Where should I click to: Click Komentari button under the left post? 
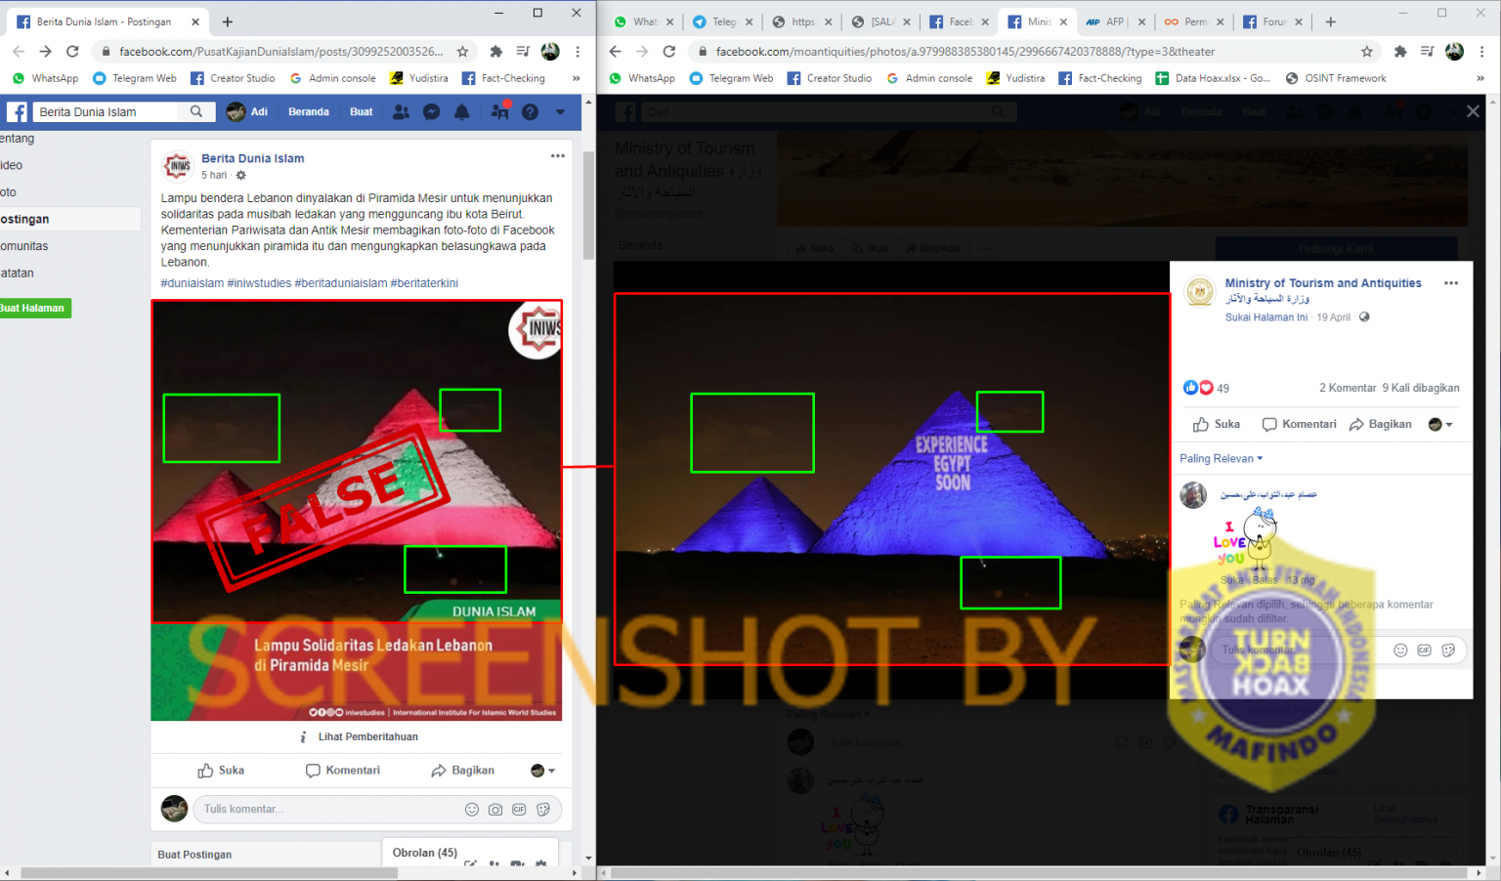(x=343, y=771)
